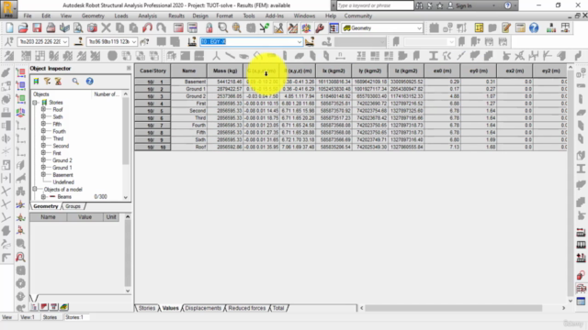
Task: Click the orange Zoom all magnifier icon
Action: pyautogui.click(x=237, y=28)
